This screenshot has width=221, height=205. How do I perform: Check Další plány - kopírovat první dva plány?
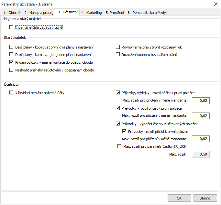tap(11, 47)
